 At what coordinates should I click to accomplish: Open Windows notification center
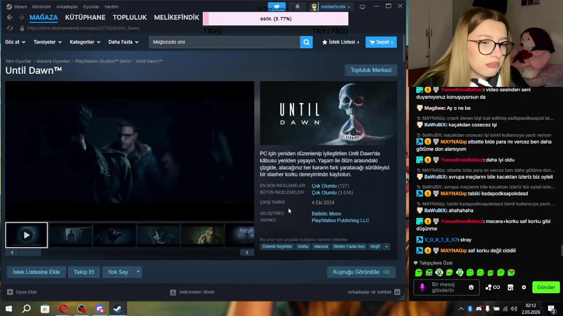point(551,309)
